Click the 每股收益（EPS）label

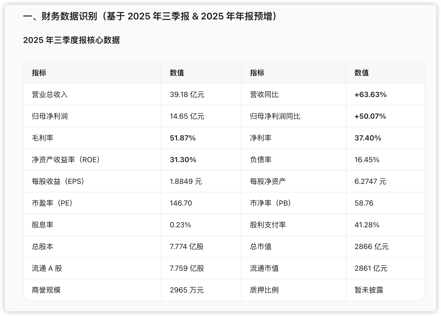[58, 181]
